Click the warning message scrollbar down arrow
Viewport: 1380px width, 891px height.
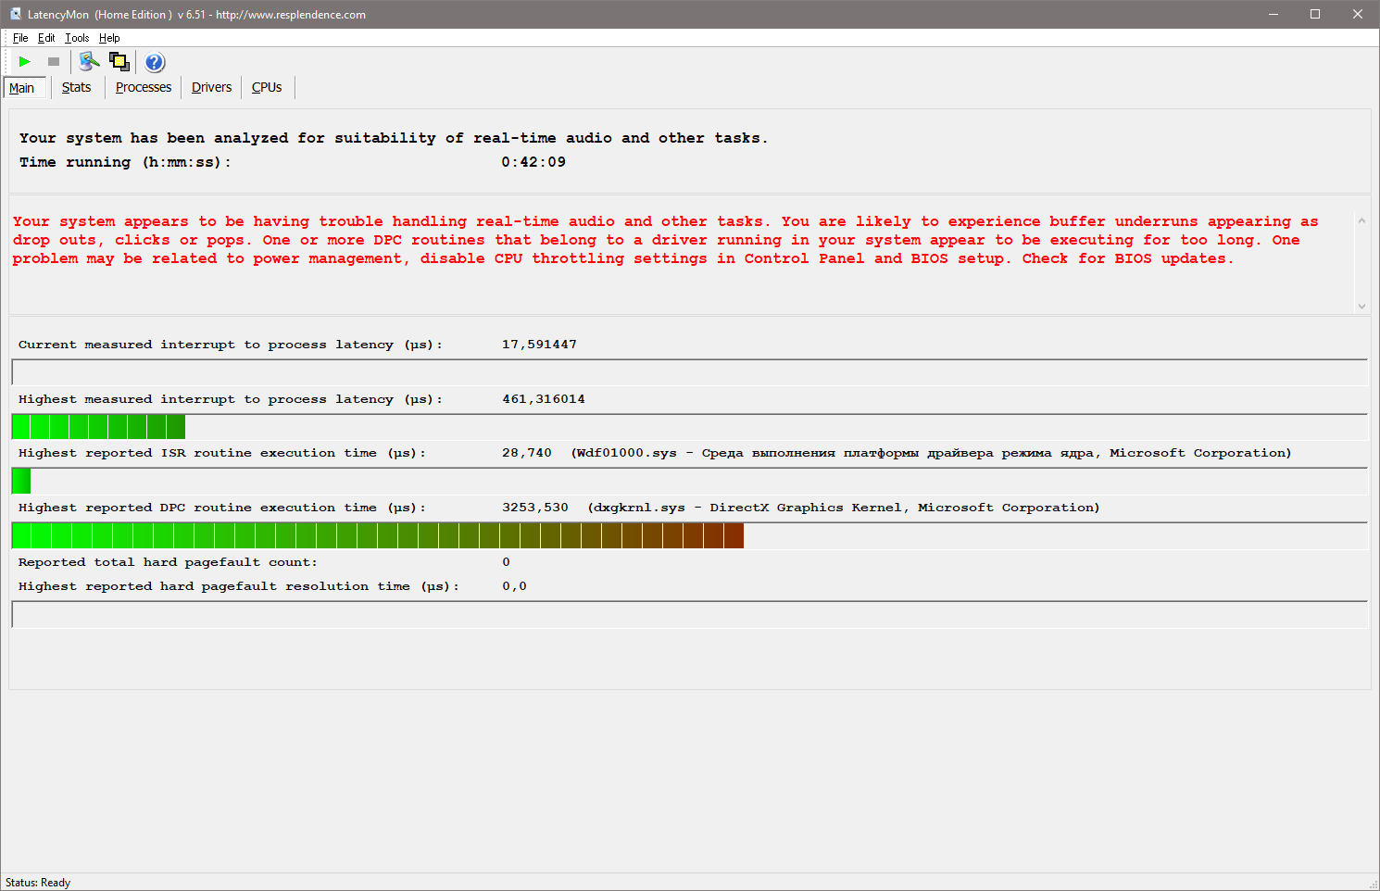coord(1361,306)
